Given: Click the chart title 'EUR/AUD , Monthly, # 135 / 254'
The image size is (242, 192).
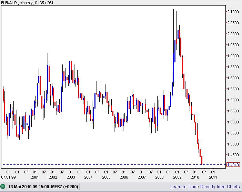Looking at the screenshot, I should 27,3.
